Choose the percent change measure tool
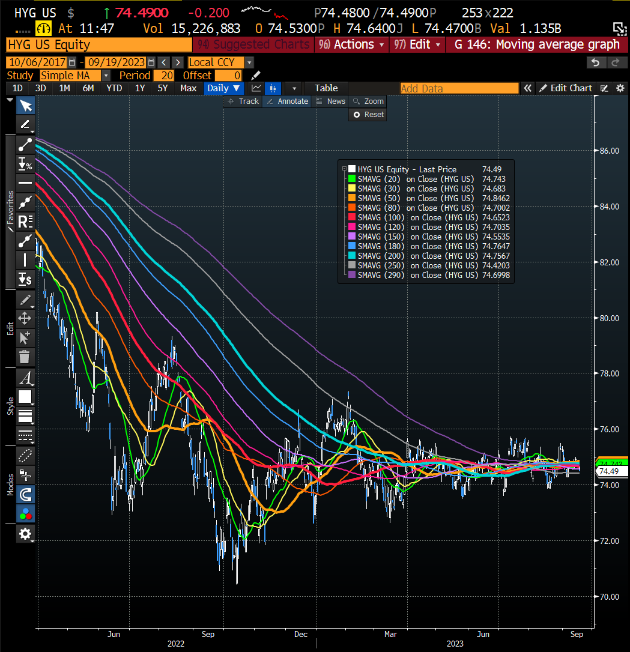 point(25,164)
